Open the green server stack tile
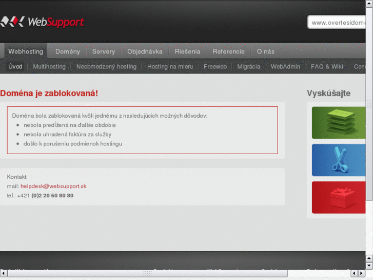 339,123
